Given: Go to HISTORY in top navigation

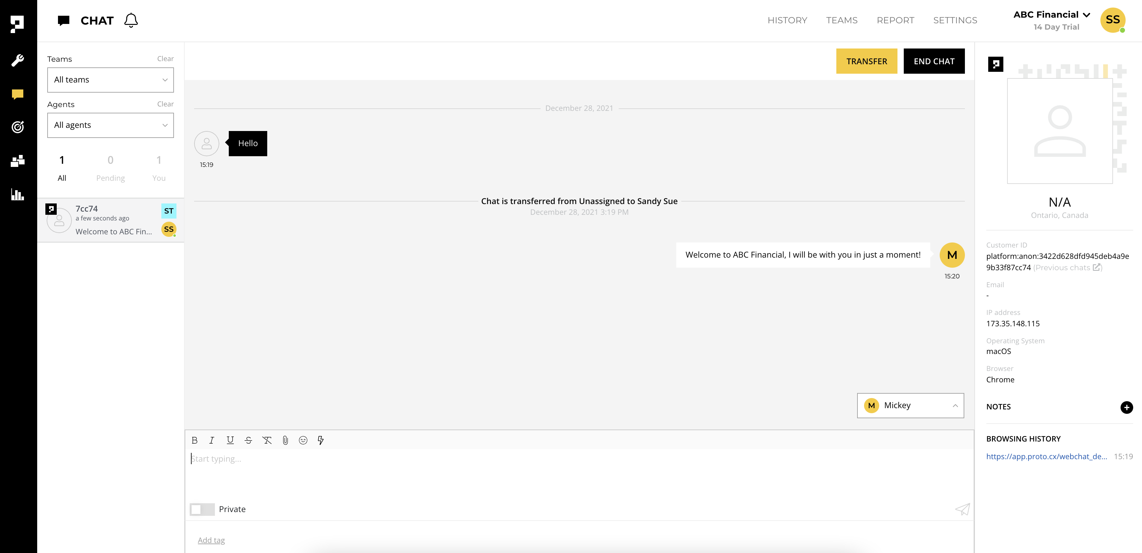Looking at the screenshot, I should pos(787,20).
